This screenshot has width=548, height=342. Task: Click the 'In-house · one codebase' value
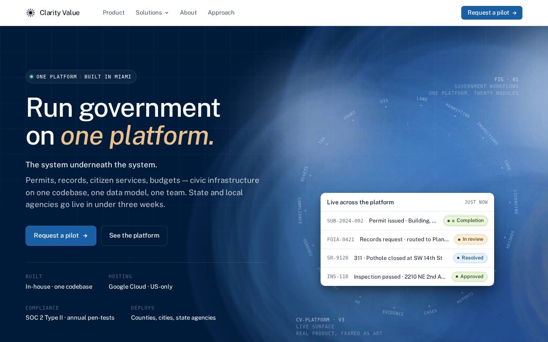click(x=59, y=287)
